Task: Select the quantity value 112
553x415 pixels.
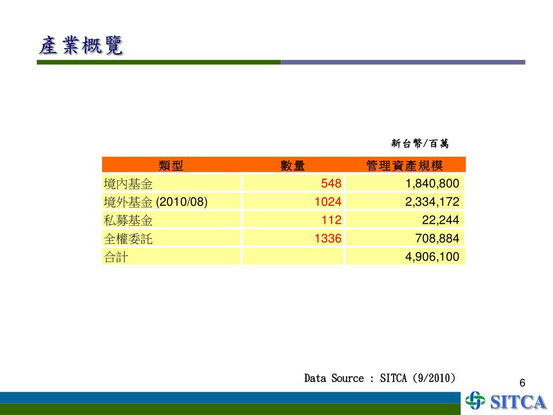Action: coord(332,220)
